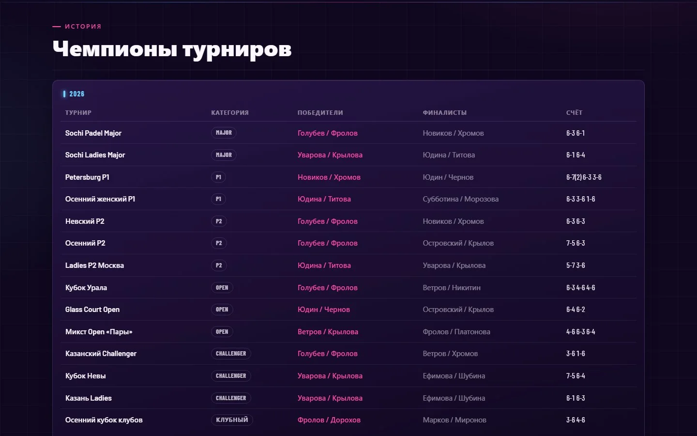Click finalists 'Марков / Миронов'
This screenshot has width=697, height=436.
[x=455, y=420]
